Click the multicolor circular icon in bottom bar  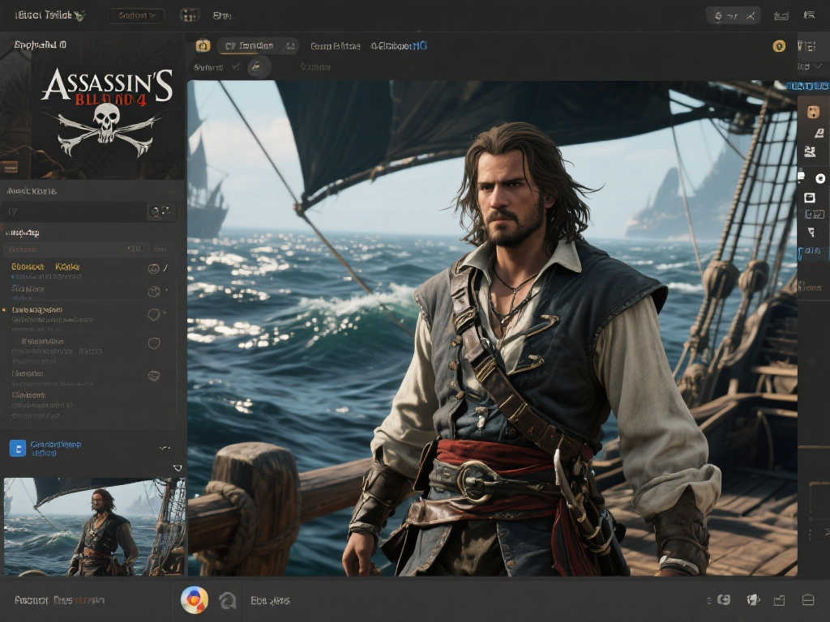point(195,600)
